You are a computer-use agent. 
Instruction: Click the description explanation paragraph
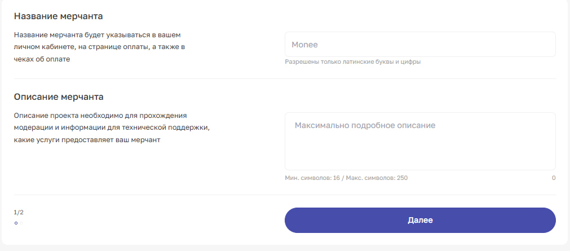112,127
